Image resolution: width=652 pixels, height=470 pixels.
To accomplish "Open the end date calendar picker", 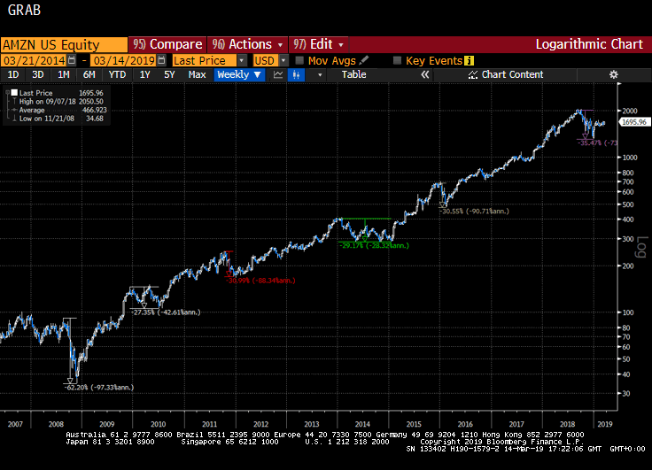I will [162, 60].
